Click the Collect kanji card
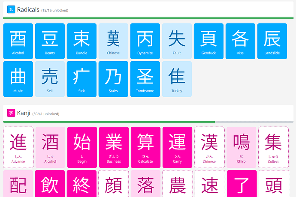 273,147
